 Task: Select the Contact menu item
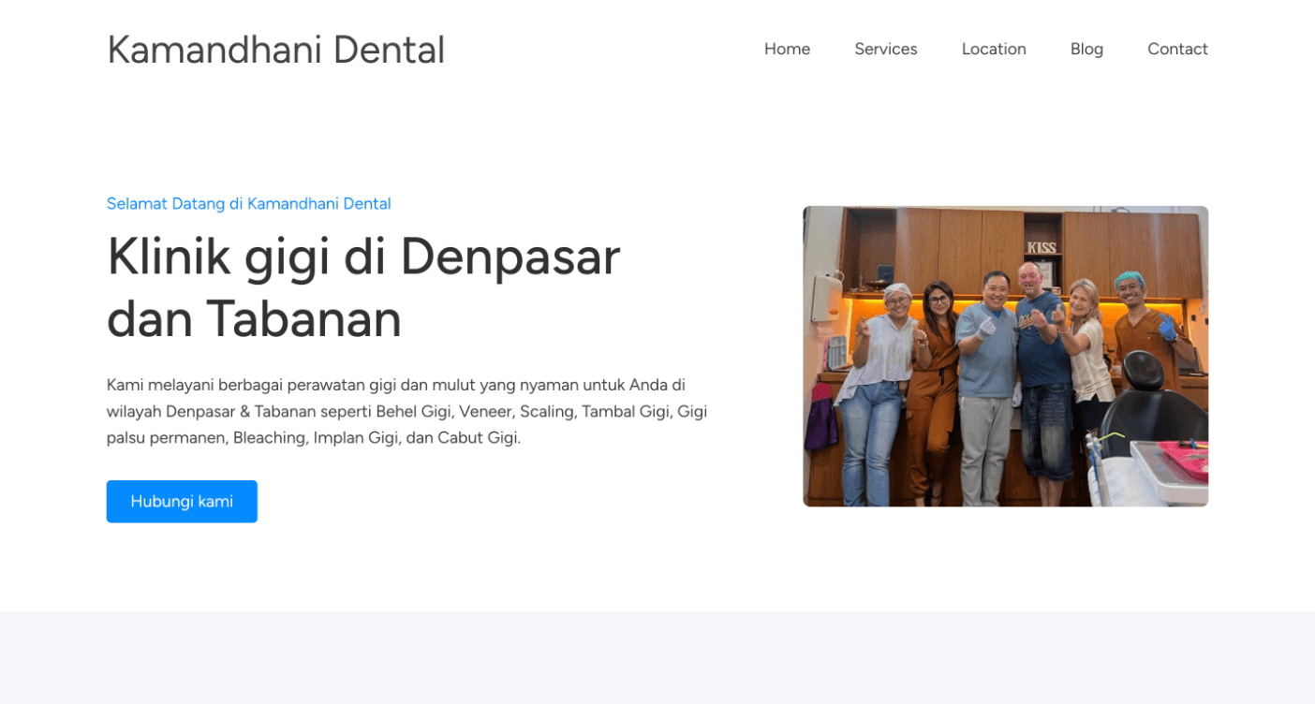tap(1177, 49)
